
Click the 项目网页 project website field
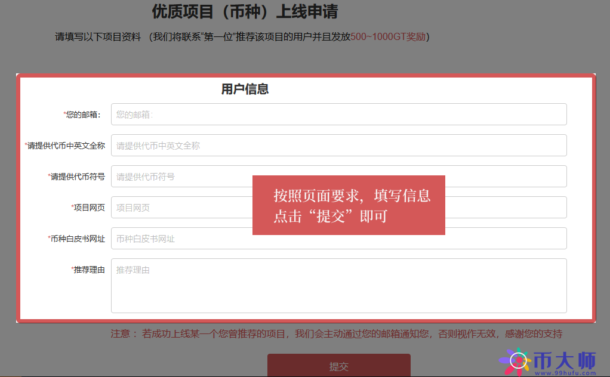coord(179,207)
